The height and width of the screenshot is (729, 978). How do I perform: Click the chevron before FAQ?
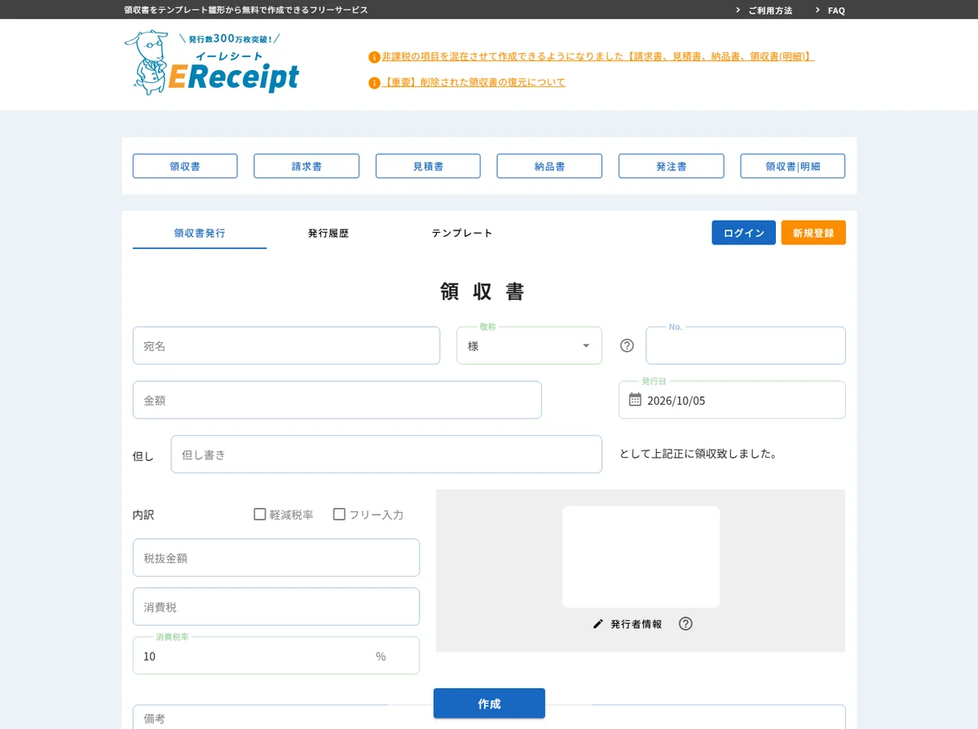coord(817,11)
